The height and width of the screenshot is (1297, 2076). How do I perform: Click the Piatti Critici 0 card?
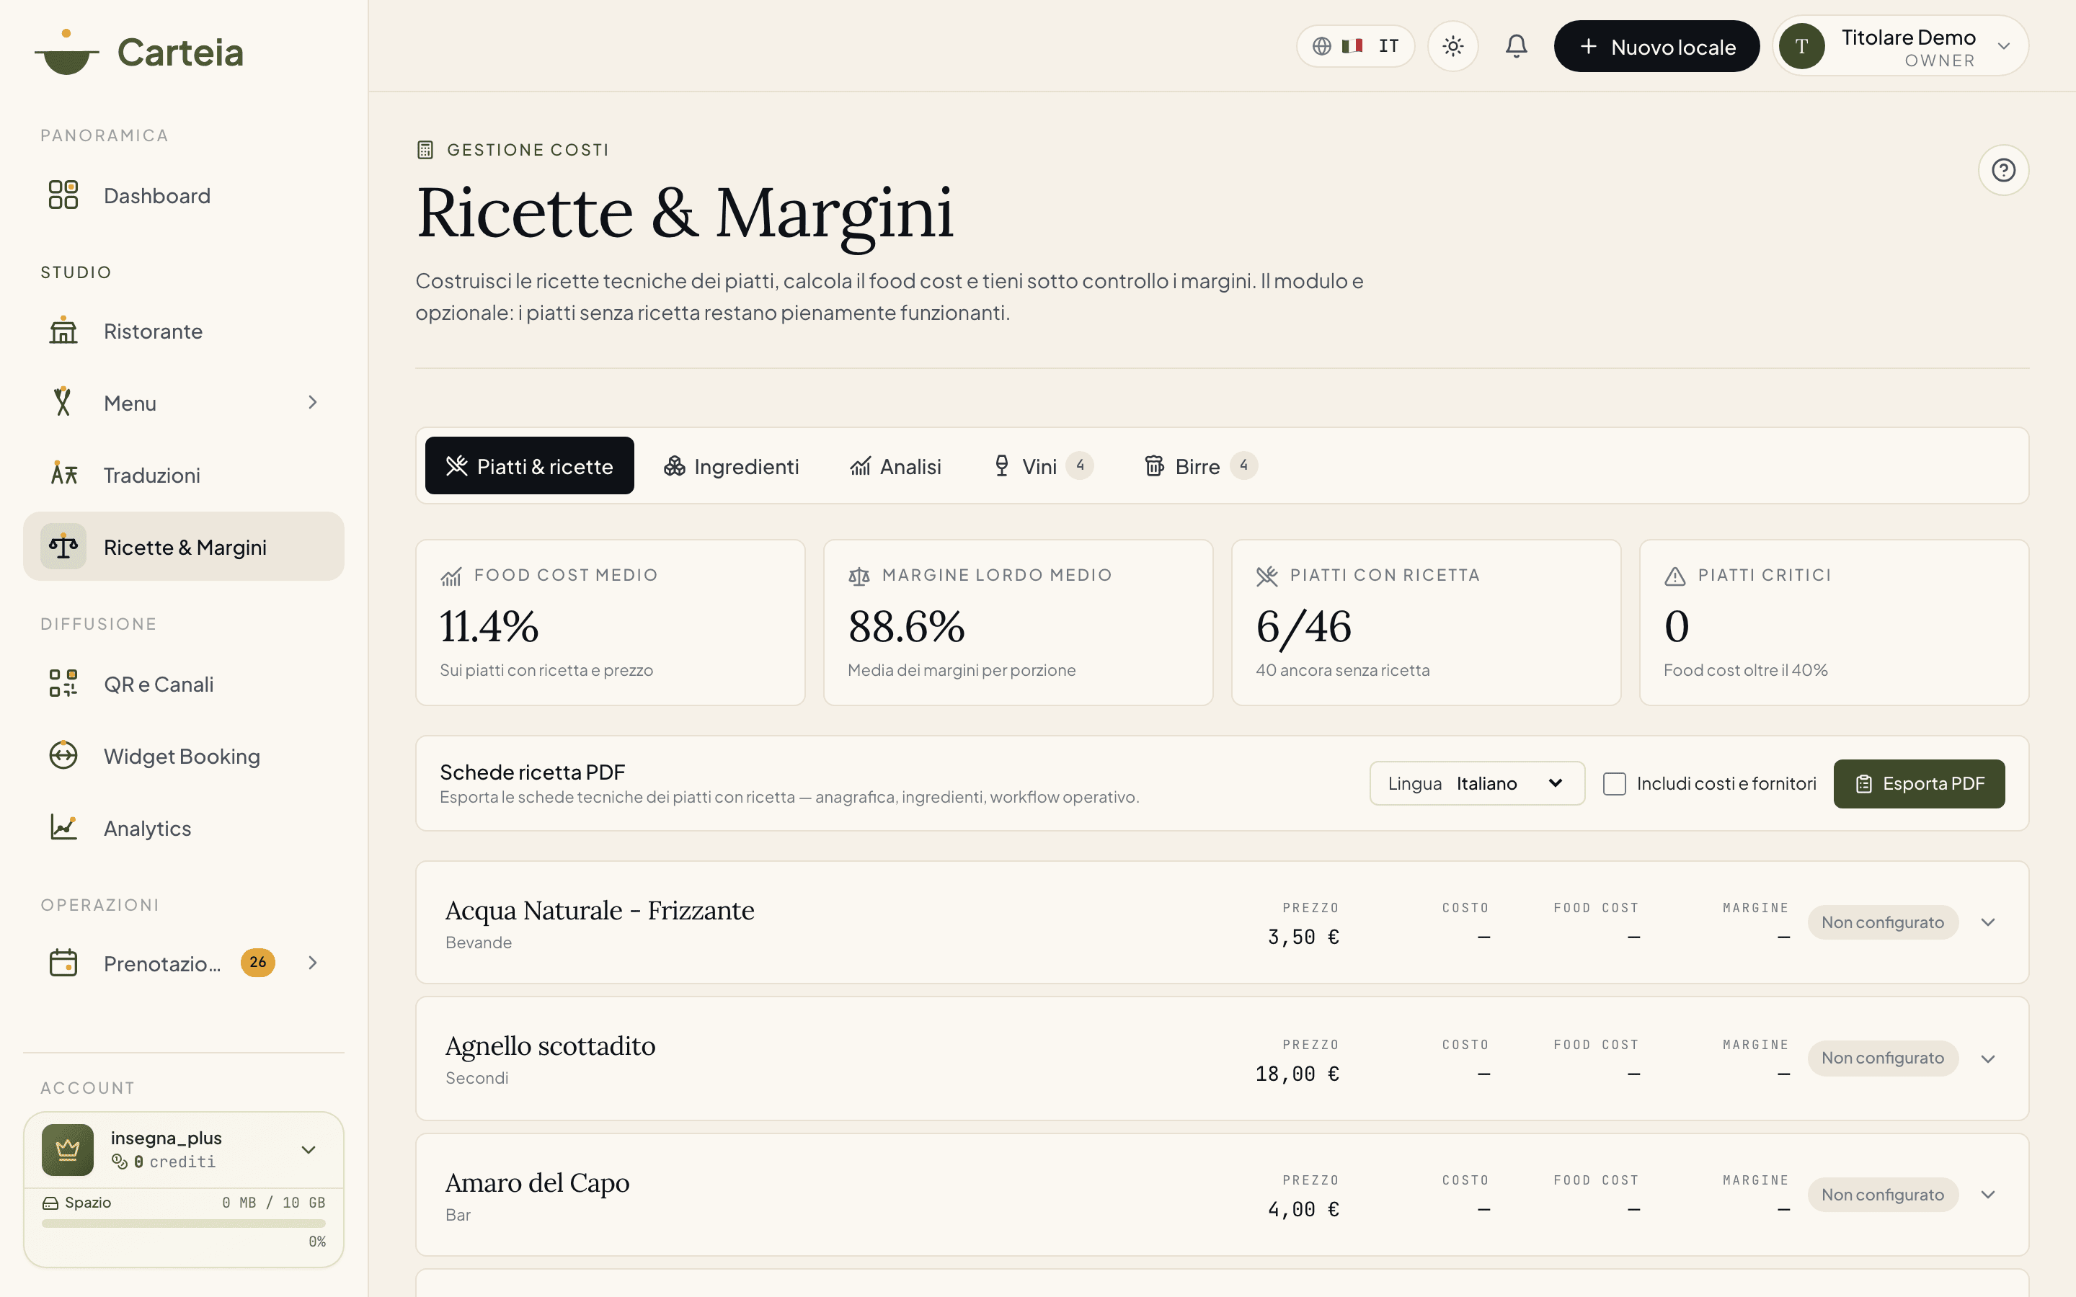click(x=1834, y=623)
